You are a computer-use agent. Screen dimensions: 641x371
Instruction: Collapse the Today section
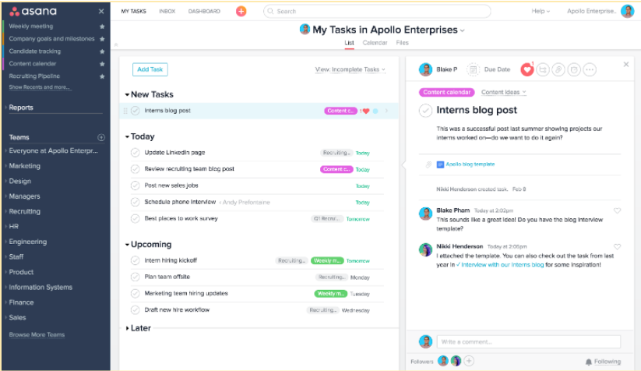[x=127, y=136]
